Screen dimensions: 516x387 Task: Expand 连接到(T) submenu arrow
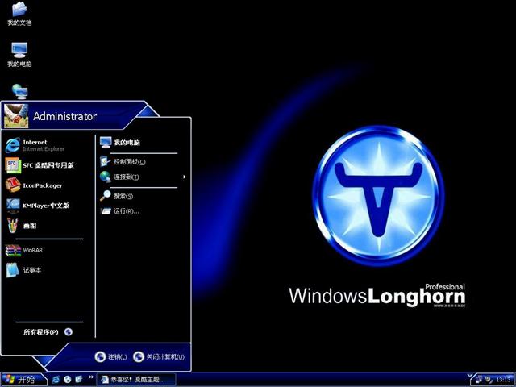tap(184, 177)
